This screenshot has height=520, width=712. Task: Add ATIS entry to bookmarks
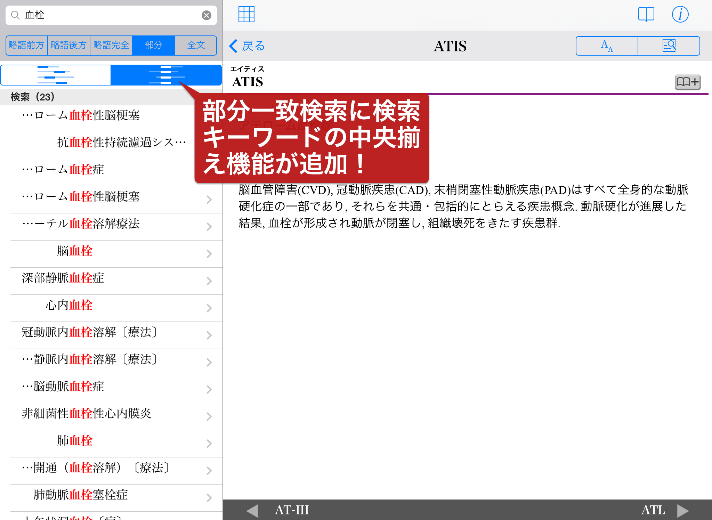click(x=687, y=82)
